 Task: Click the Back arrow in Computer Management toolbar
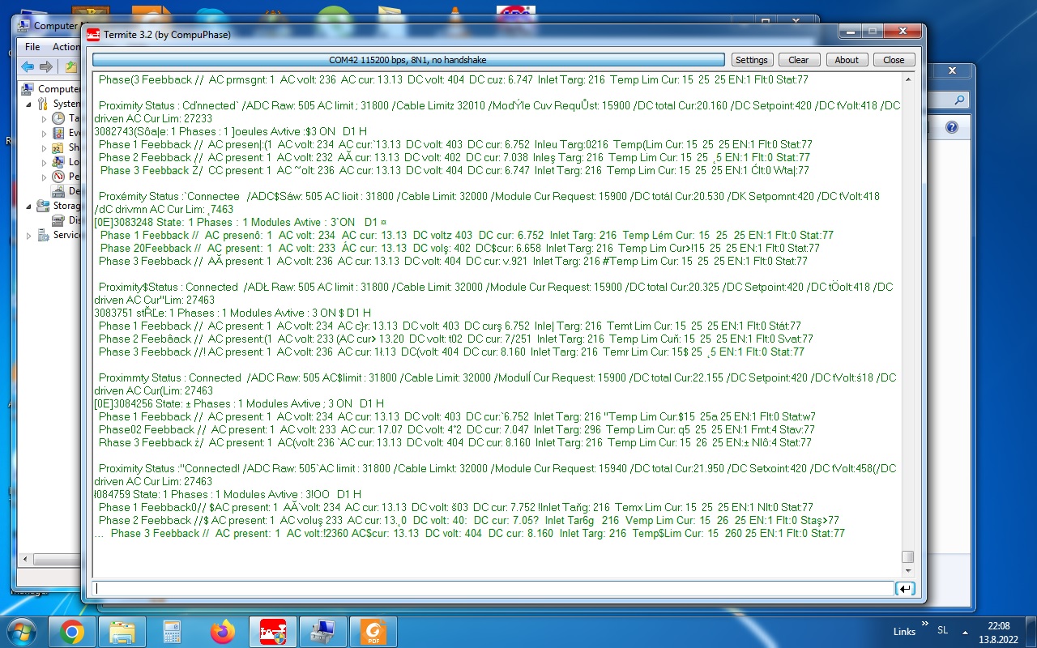(x=28, y=66)
